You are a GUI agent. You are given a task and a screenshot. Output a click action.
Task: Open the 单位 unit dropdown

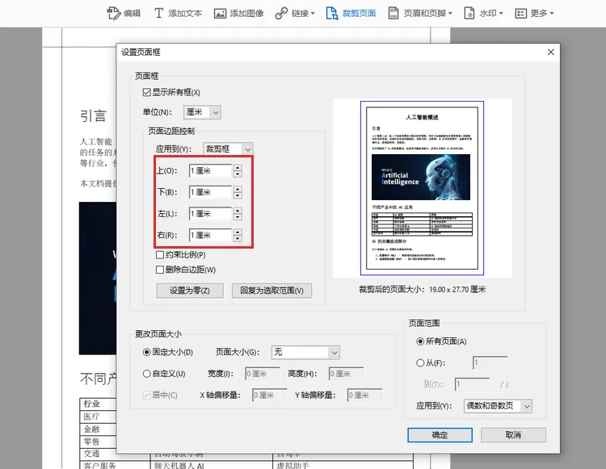[x=202, y=112]
